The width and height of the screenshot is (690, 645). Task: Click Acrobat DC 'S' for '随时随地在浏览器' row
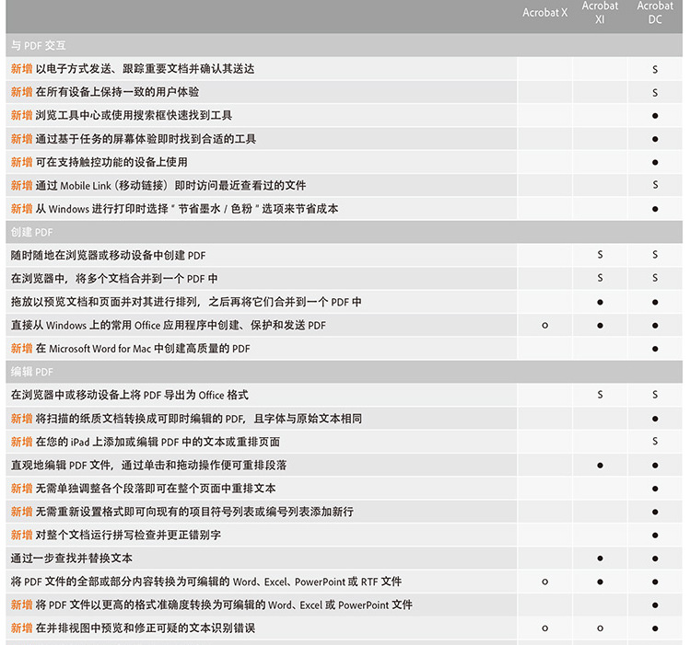click(x=655, y=255)
